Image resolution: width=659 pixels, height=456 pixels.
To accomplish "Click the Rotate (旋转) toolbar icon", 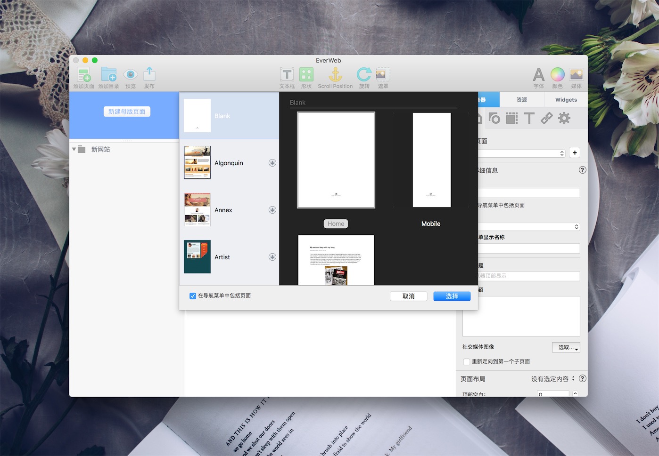I will click(364, 74).
